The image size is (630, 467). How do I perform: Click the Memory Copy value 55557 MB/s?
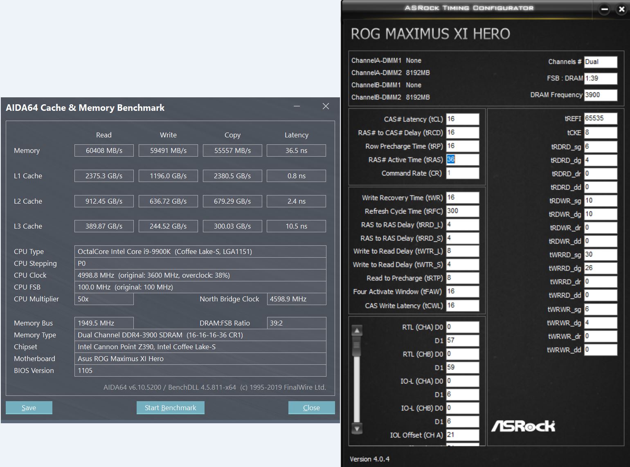(232, 150)
